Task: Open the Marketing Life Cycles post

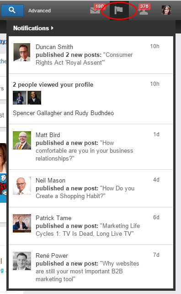Action: click(88, 230)
